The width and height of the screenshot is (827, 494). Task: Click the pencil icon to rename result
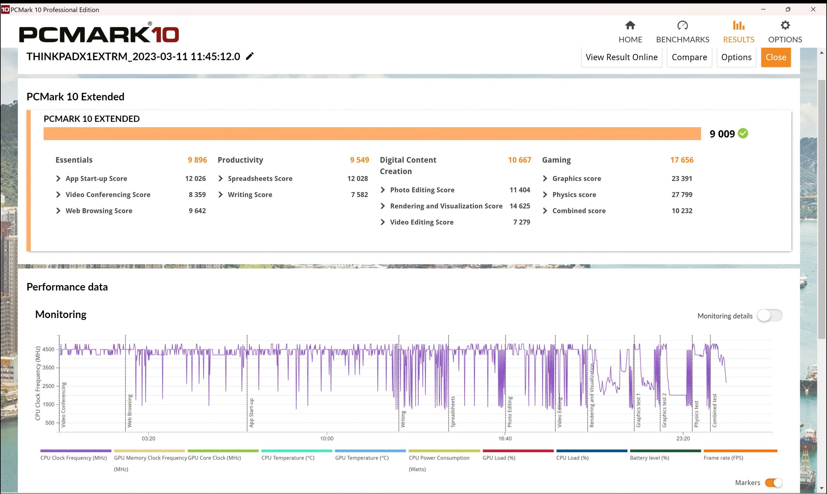(250, 56)
